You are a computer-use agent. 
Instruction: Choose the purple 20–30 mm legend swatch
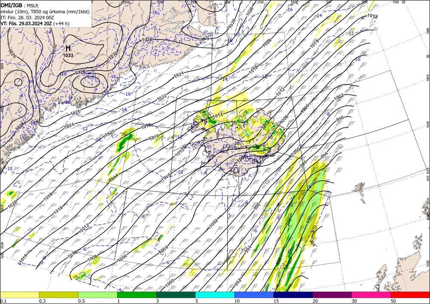(332, 295)
